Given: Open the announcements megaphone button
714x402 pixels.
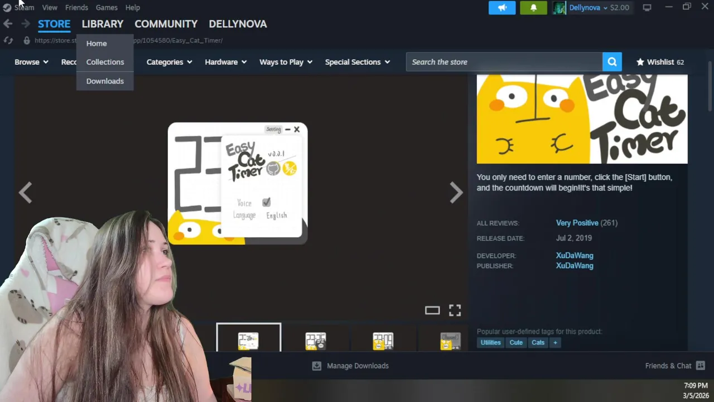Looking at the screenshot, I should [x=502, y=8].
